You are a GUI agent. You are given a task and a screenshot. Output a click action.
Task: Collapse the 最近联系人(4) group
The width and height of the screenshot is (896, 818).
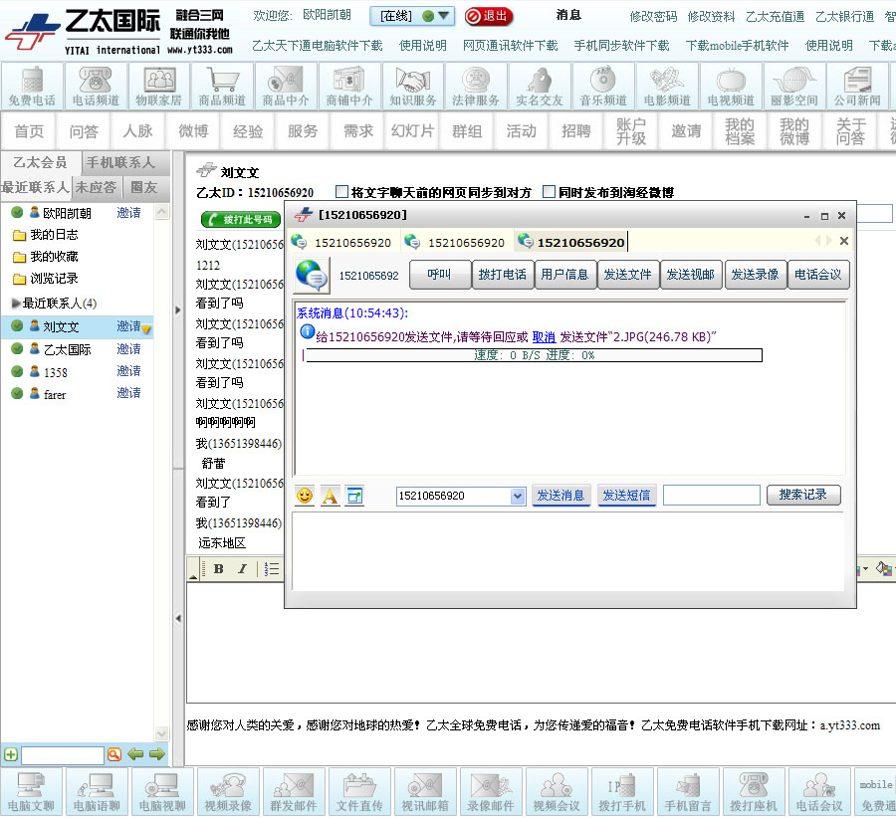(16, 303)
